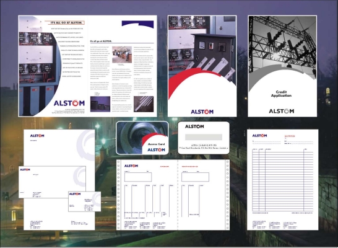Viewport: 338px width, 248px height.
Task: Click the ALSTOM logo on the business card
Action: point(75,194)
